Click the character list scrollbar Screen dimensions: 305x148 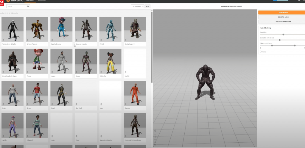click(152, 47)
